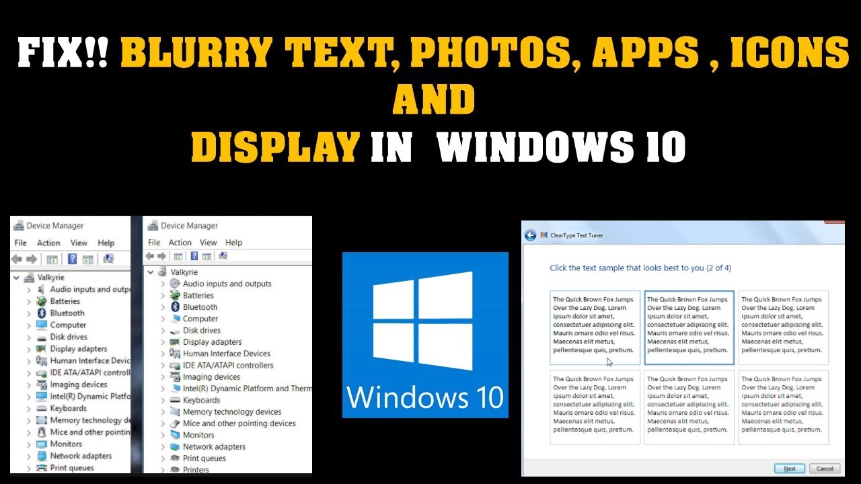Viewport: 861px width, 484px height.
Task: Open the View menu in Device Manager
Action: [x=209, y=243]
